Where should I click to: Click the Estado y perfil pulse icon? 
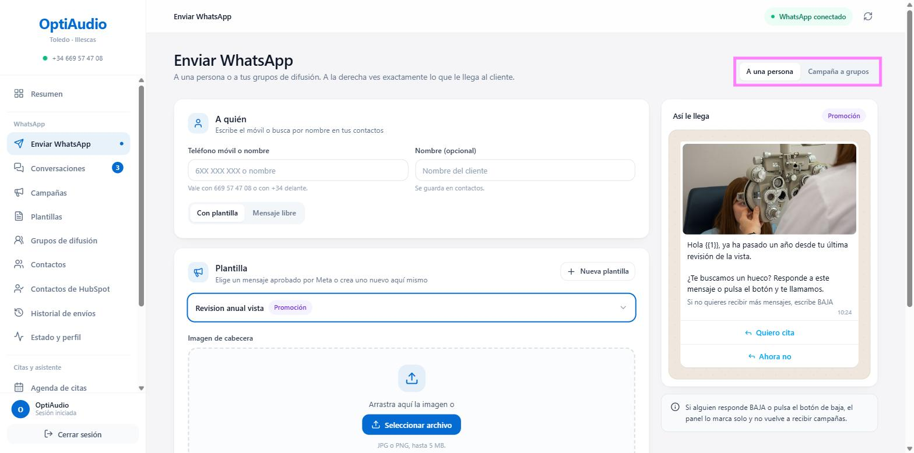tap(19, 337)
